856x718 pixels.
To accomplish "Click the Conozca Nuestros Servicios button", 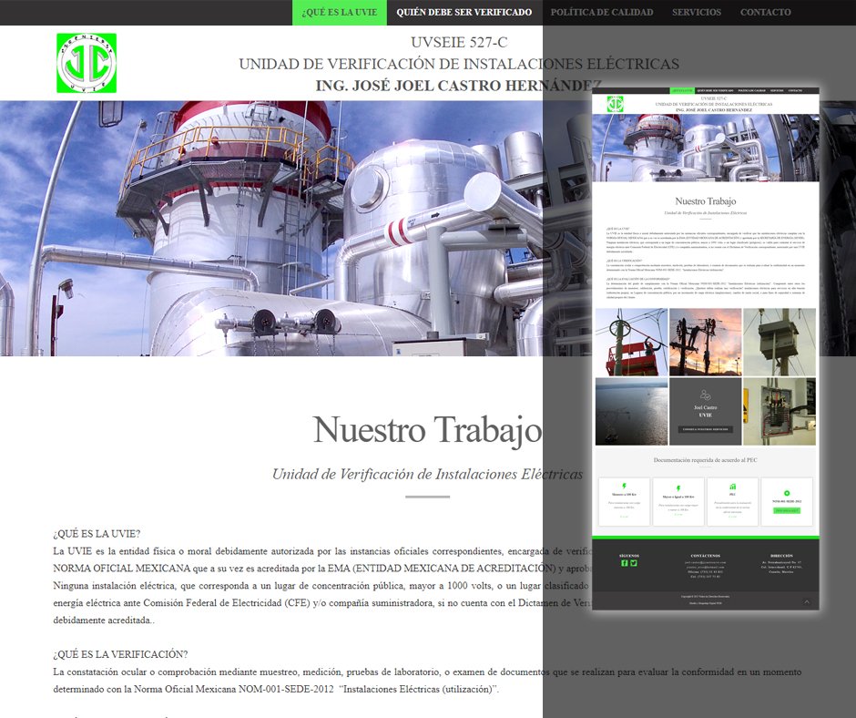I will coord(706,429).
